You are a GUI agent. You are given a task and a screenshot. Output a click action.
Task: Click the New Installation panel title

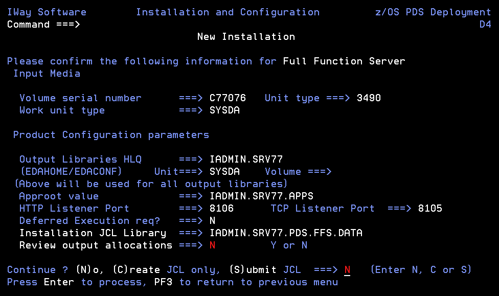coord(246,37)
